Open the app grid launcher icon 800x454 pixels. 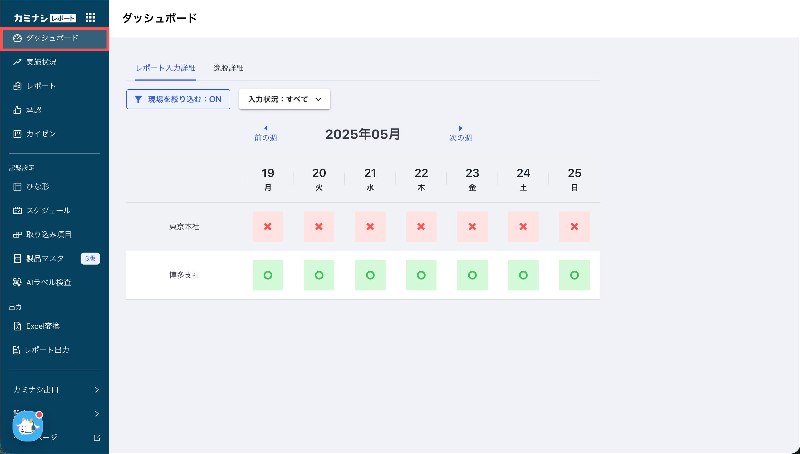click(x=90, y=17)
